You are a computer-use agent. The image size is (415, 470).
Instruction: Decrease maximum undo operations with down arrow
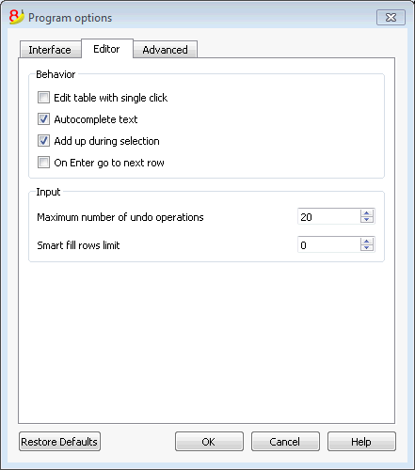367,220
